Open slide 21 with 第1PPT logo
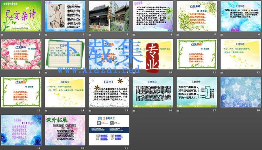This screenshot has width=262, height=150. [109, 130]
